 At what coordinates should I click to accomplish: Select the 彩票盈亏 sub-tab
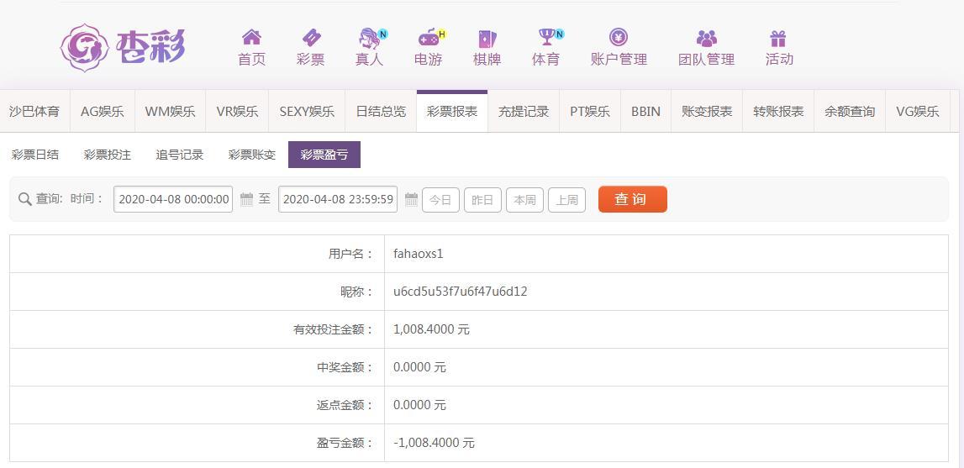coord(324,155)
